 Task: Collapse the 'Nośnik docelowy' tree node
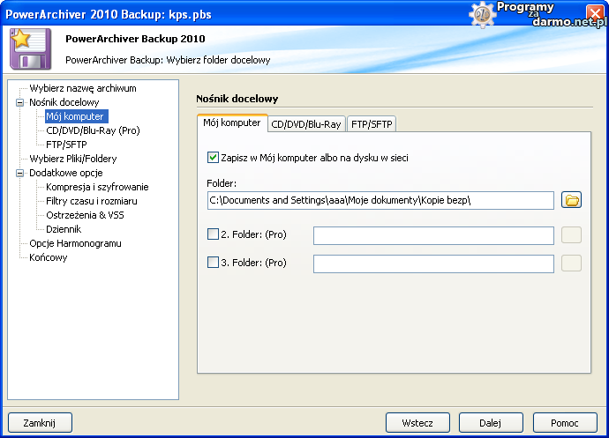pos(19,102)
